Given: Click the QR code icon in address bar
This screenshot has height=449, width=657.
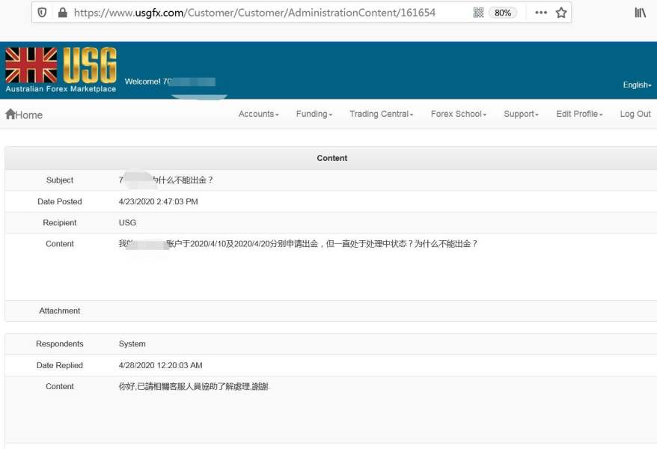Looking at the screenshot, I should 478,13.
